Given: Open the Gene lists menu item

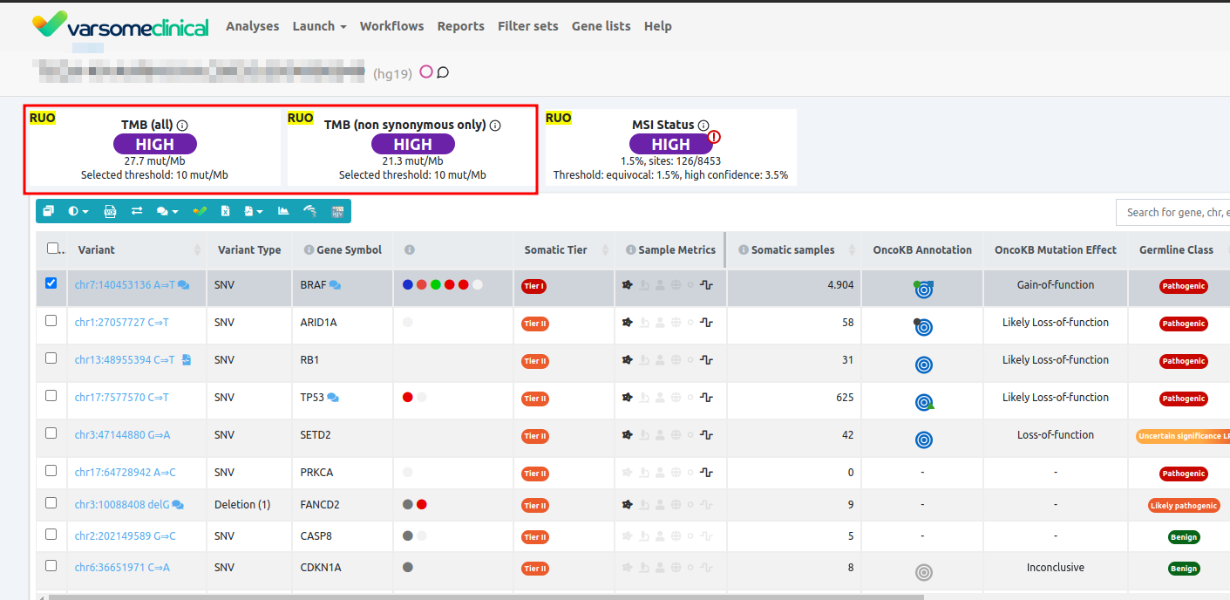Looking at the screenshot, I should tap(601, 26).
